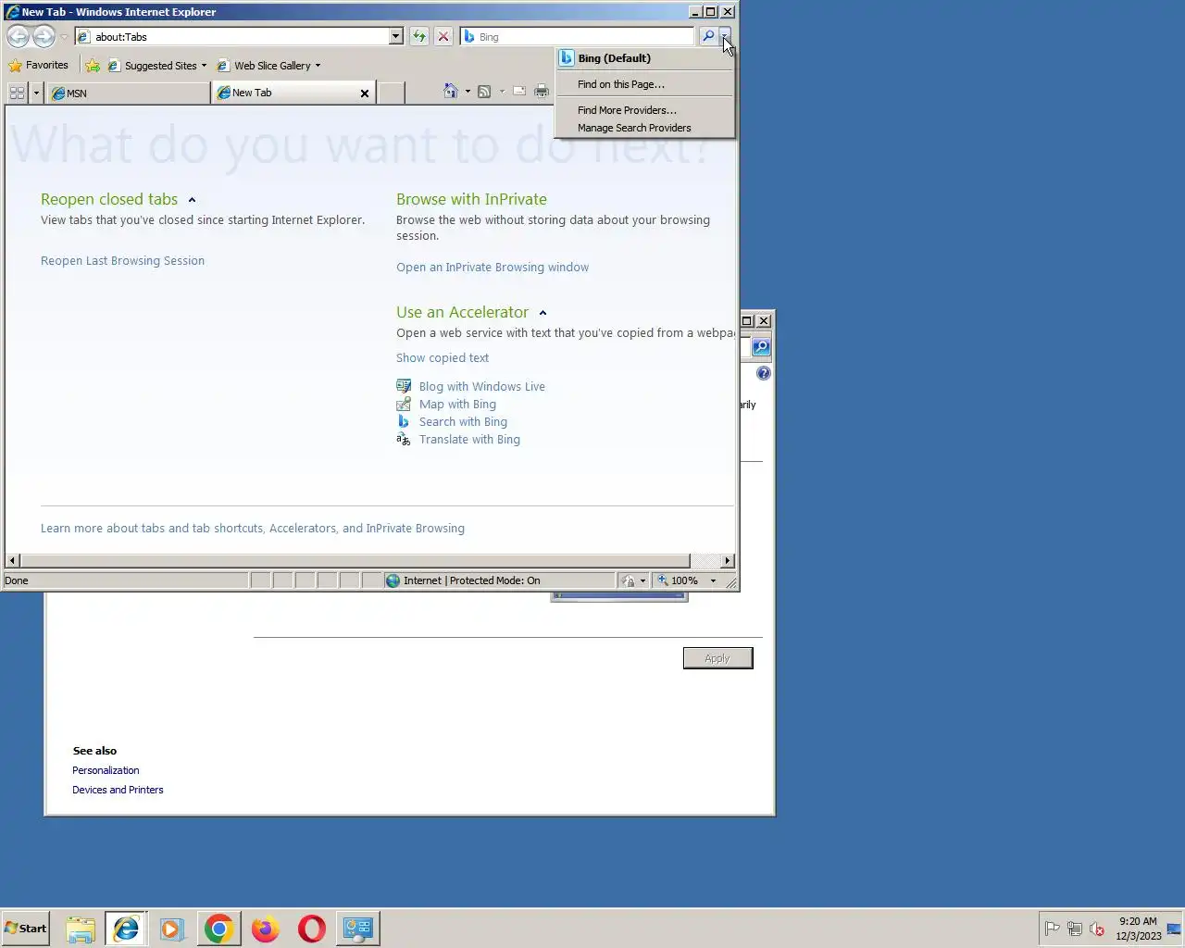Click inside the Bing search box
This screenshot has width=1185, height=948.
click(578, 37)
